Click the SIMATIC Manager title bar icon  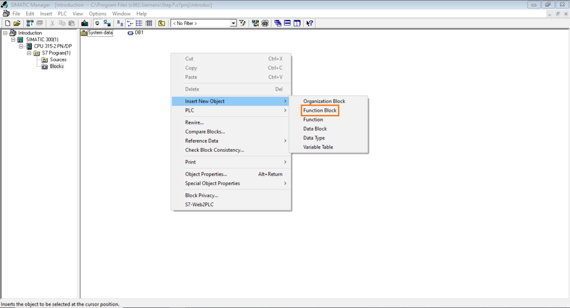click(4, 4)
